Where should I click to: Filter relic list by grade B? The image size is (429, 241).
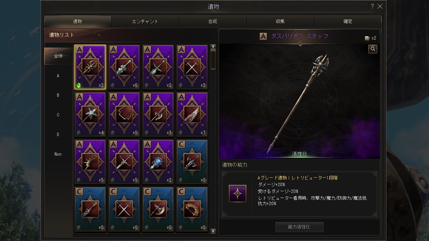pyautogui.click(x=58, y=95)
